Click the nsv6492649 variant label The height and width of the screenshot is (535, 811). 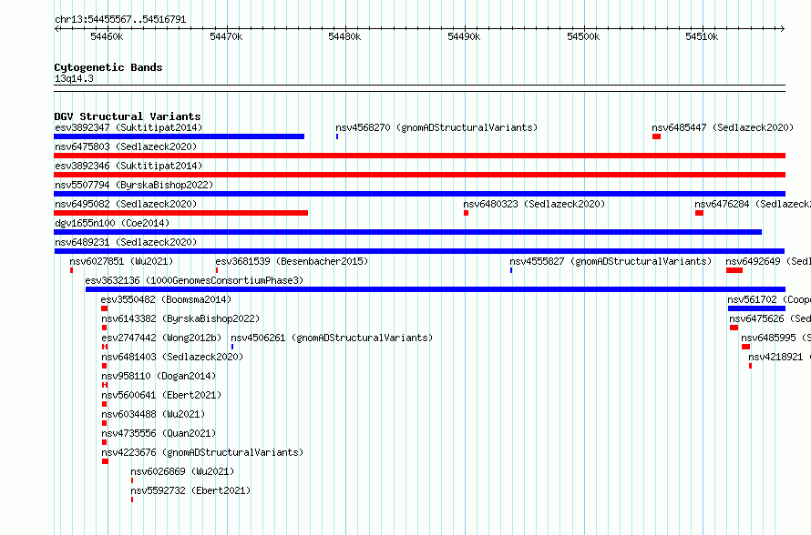click(x=768, y=261)
